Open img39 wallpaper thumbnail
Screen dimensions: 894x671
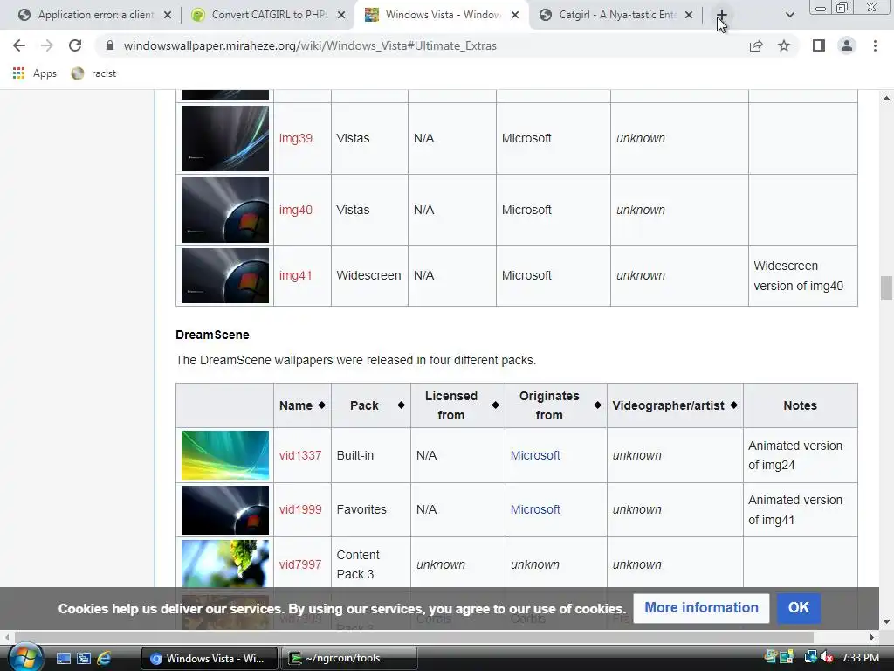(x=224, y=138)
